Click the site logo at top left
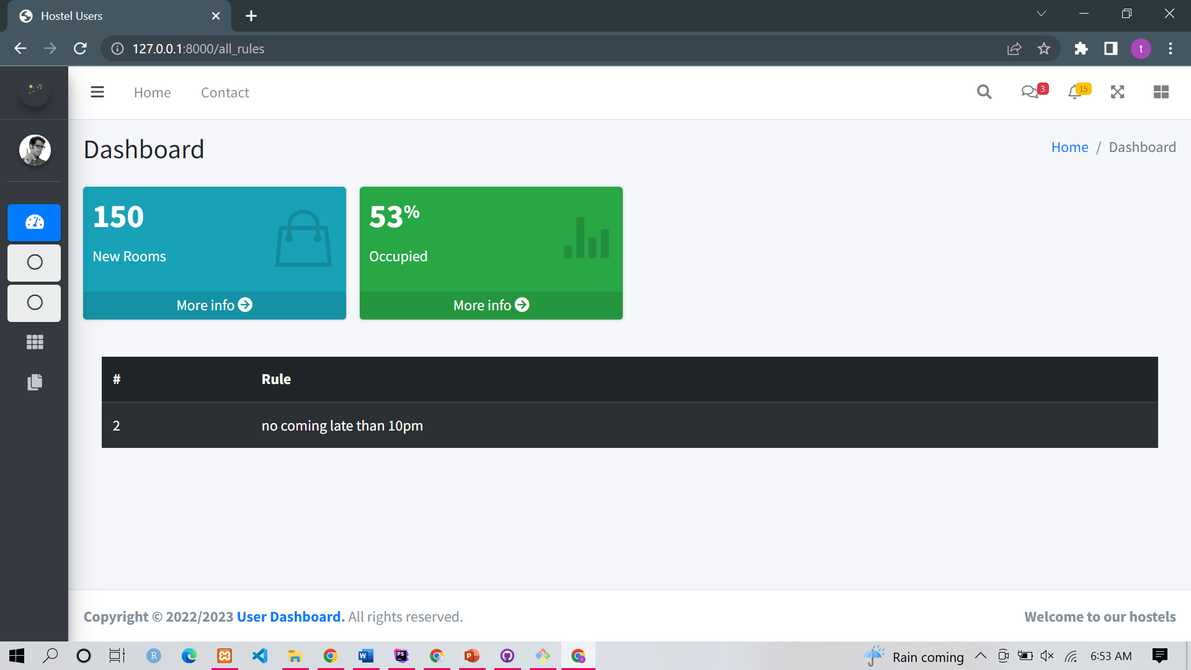 click(x=34, y=91)
